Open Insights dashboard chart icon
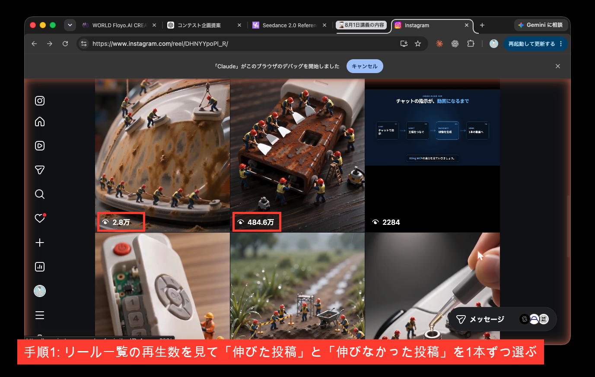This screenshot has width=595, height=377. [40, 267]
